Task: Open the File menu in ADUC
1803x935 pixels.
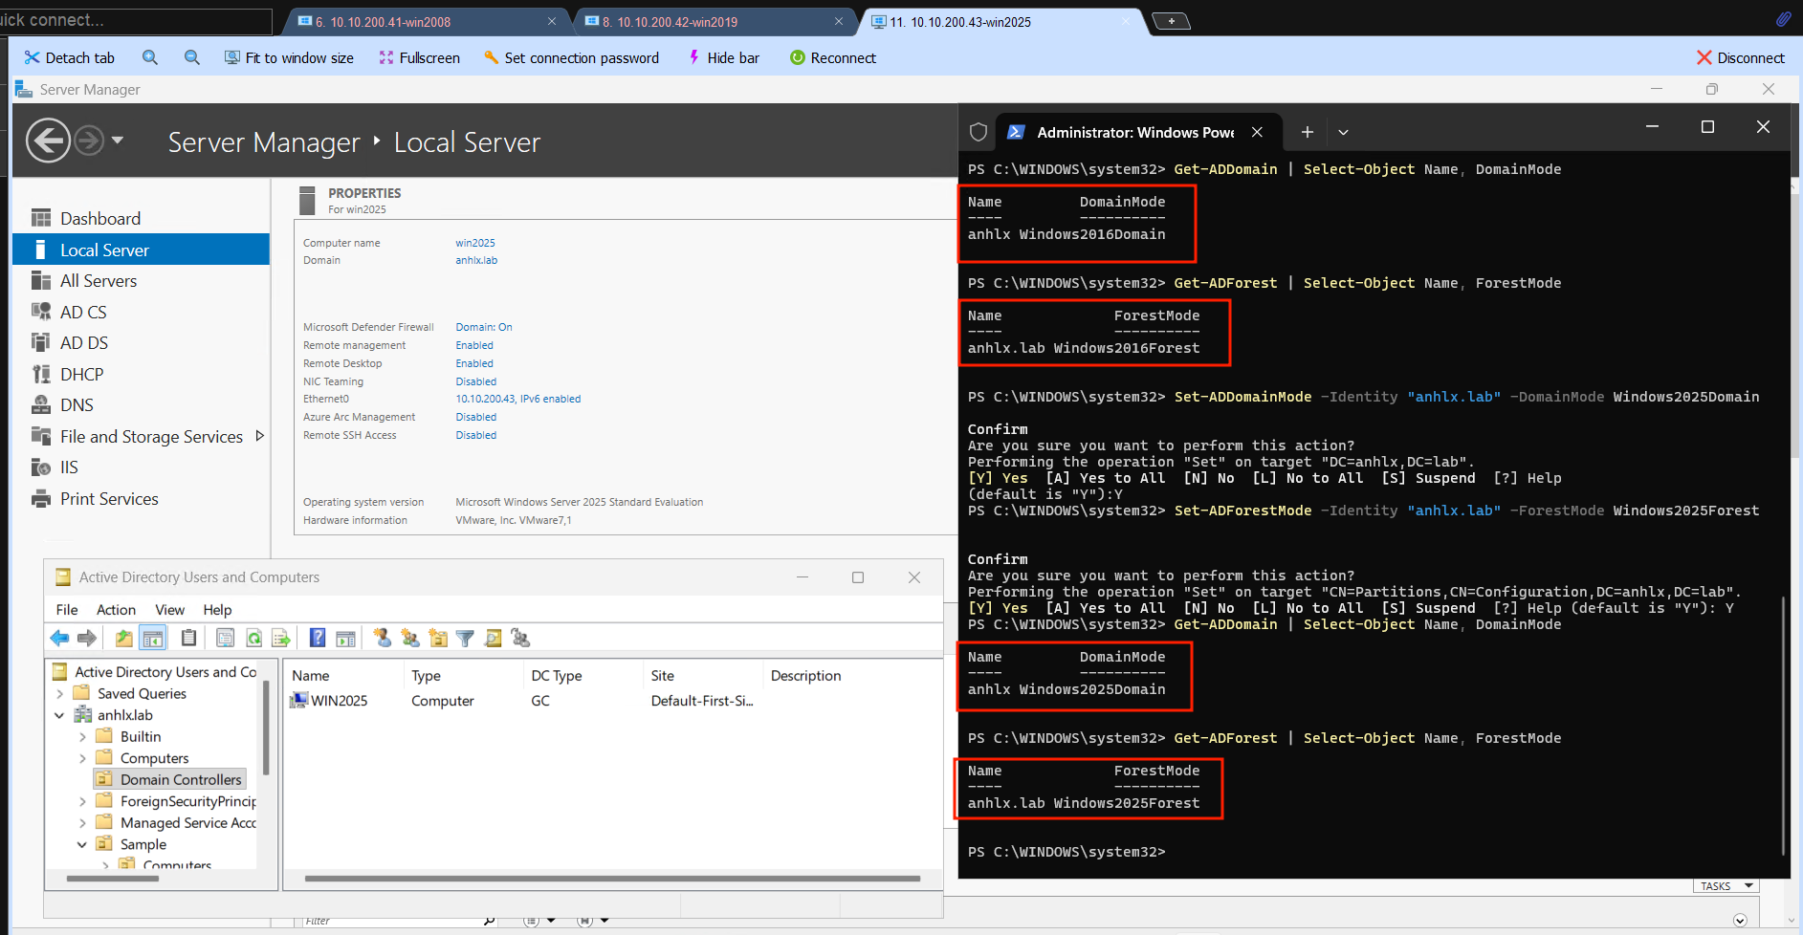Action: [67, 610]
